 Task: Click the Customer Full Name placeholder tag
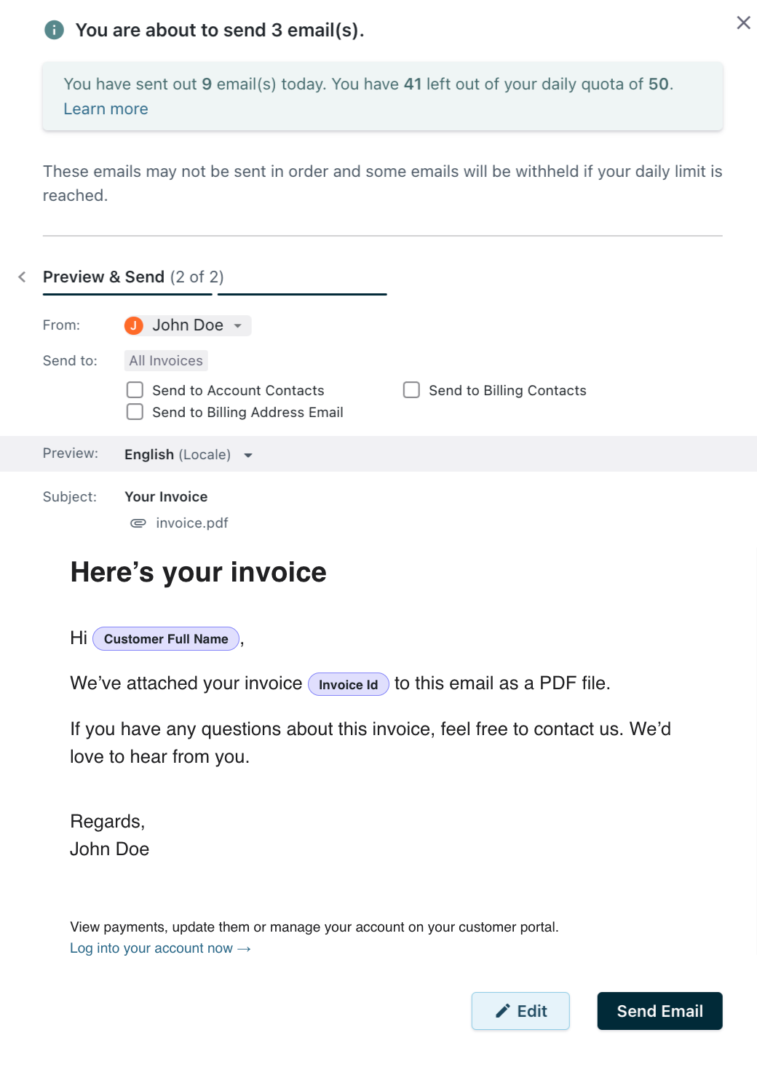(166, 639)
